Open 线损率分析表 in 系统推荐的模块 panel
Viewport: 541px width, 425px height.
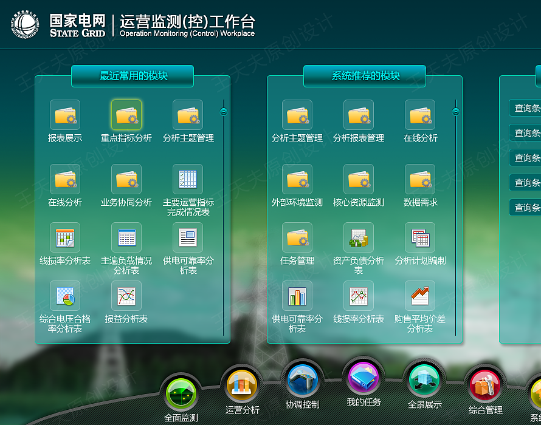click(359, 296)
